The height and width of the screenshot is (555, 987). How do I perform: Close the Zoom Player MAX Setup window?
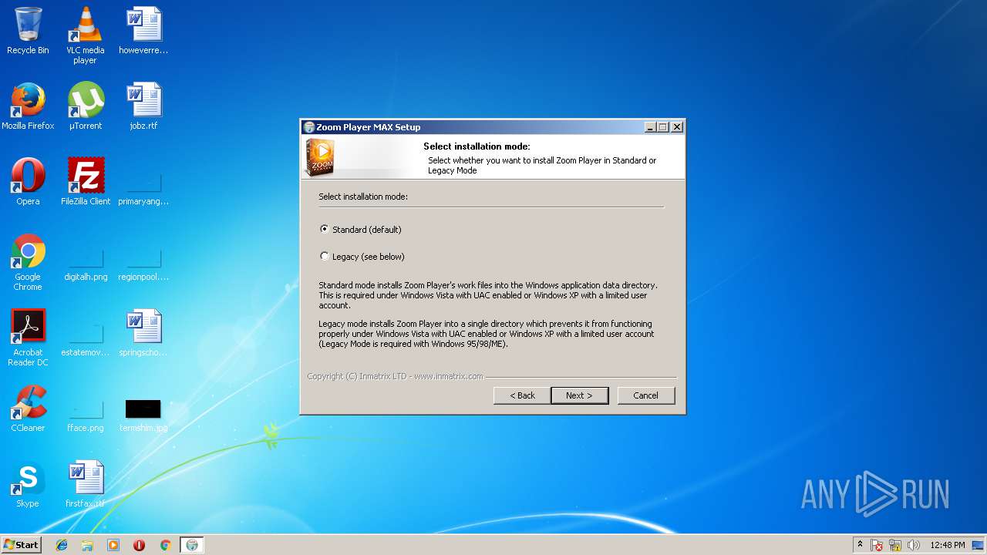(677, 127)
